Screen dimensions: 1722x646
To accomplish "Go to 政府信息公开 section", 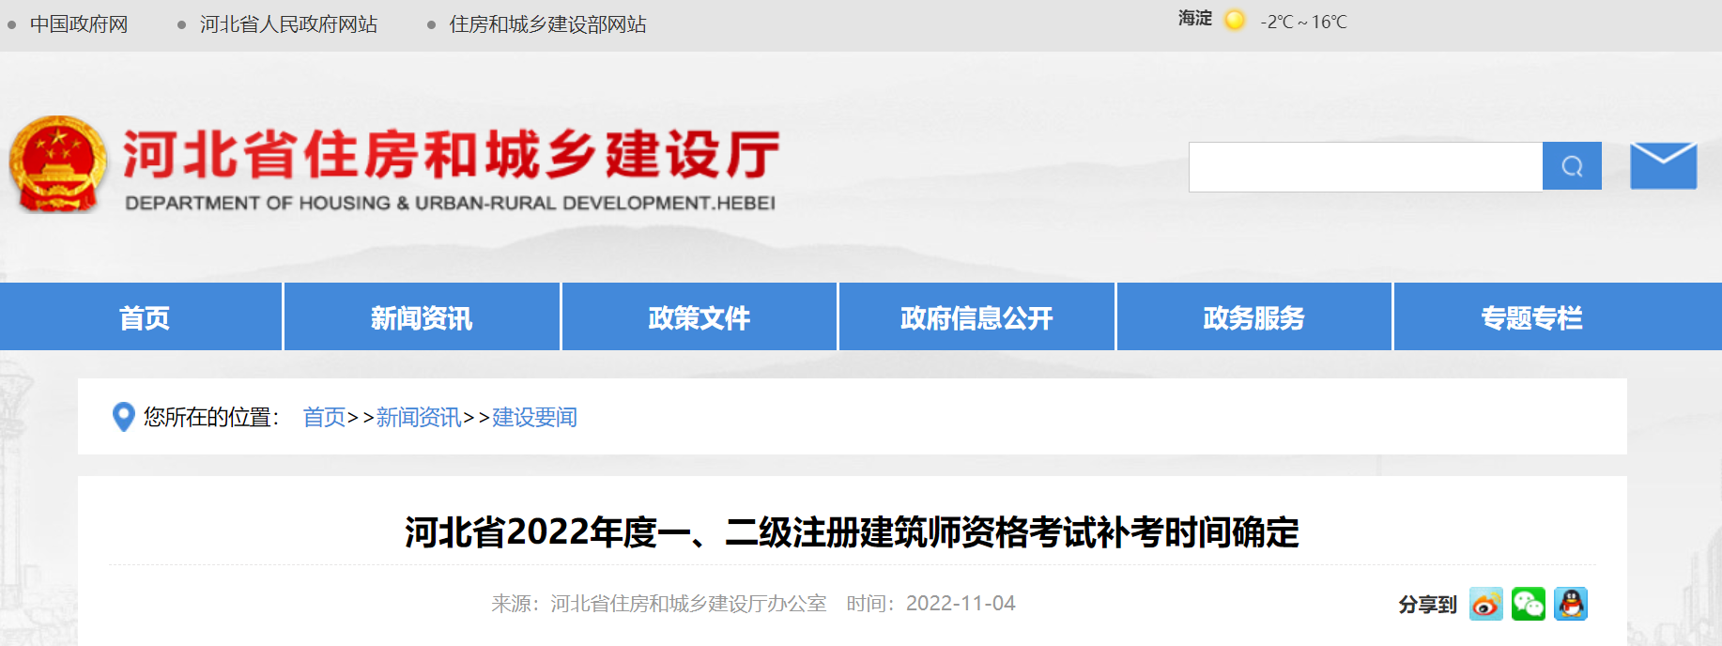I will (x=976, y=317).
